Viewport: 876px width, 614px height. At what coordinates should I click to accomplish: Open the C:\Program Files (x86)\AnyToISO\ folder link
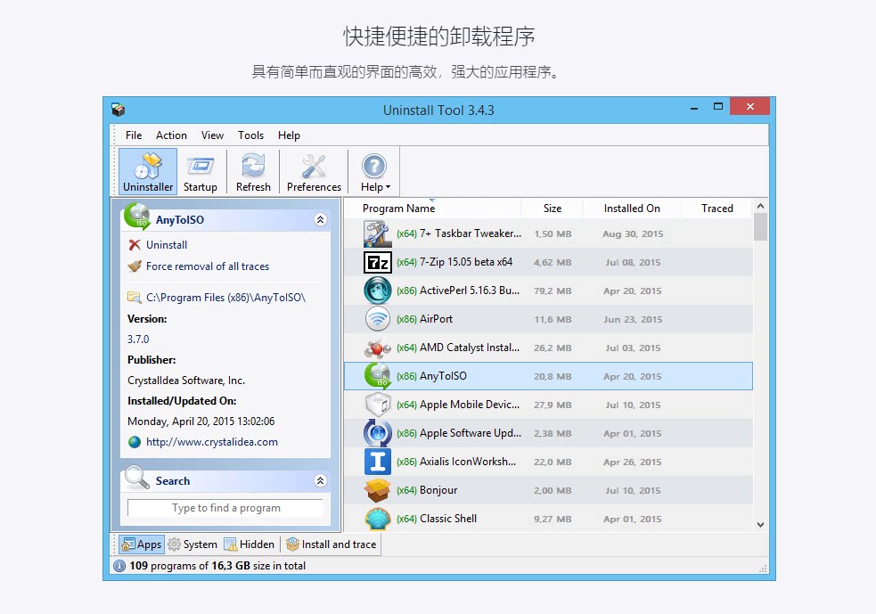pyautogui.click(x=225, y=298)
